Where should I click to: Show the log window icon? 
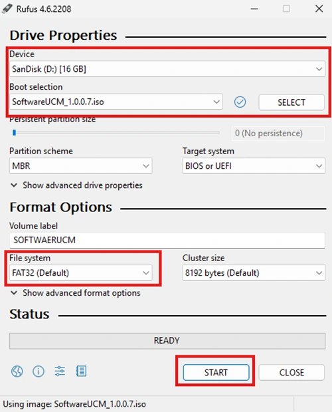pos(81,371)
